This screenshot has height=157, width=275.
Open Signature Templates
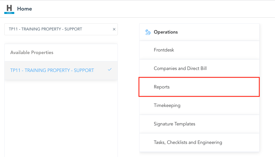coord(174,124)
